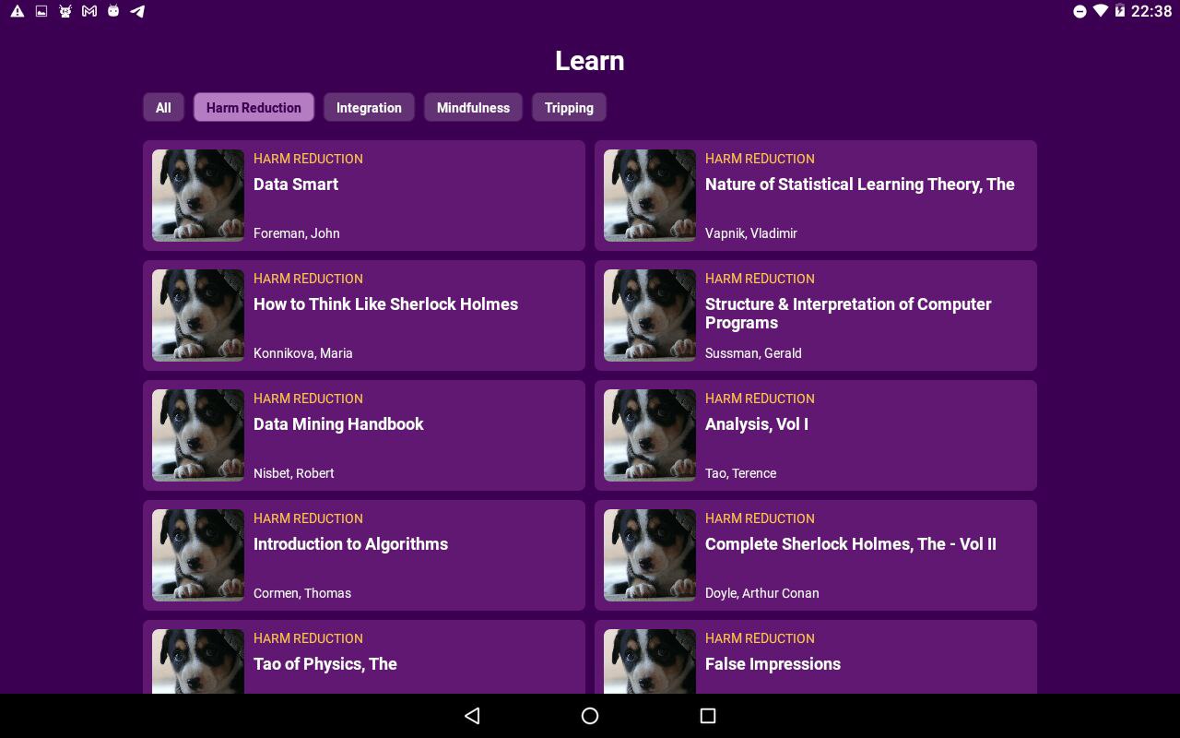Switch to the Tripping filter
The width and height of the screenshot is (1180, 738).
pyautogui.click(x=569, y=107)
